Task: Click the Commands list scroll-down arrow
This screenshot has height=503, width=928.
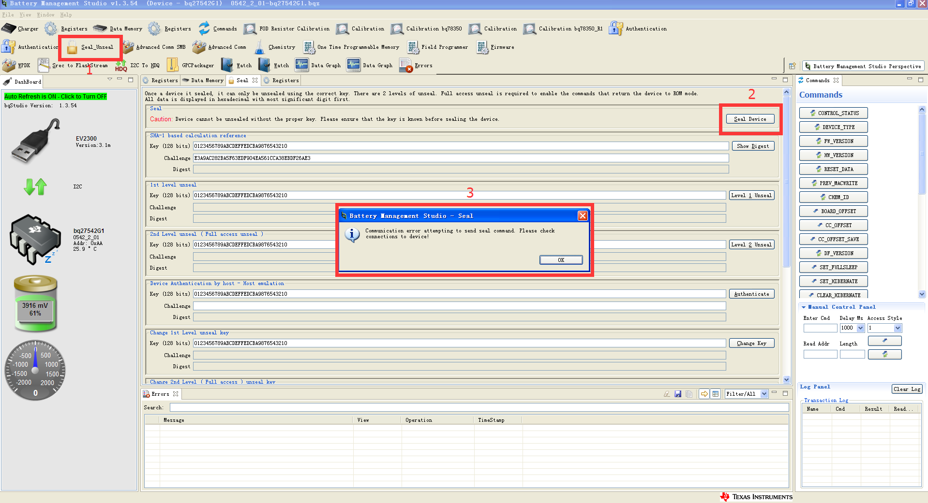Action: 922,294
